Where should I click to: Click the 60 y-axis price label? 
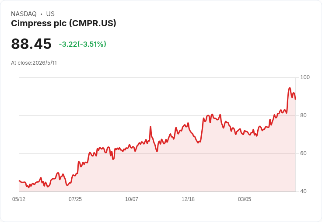pos(303,153)
